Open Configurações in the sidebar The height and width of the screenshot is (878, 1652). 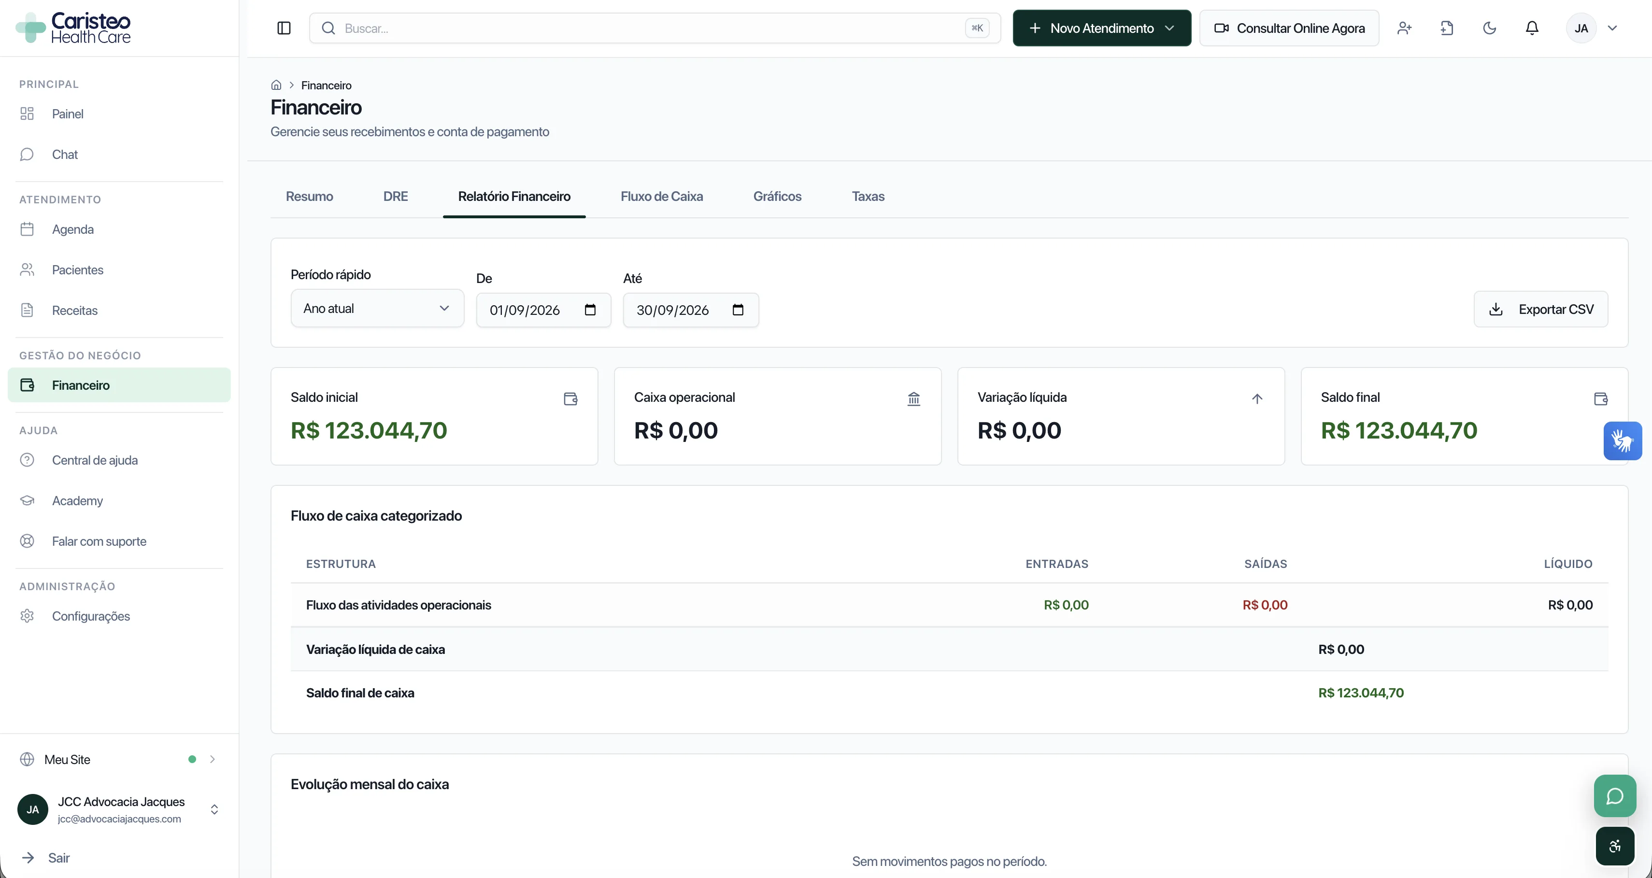[119, 616]
